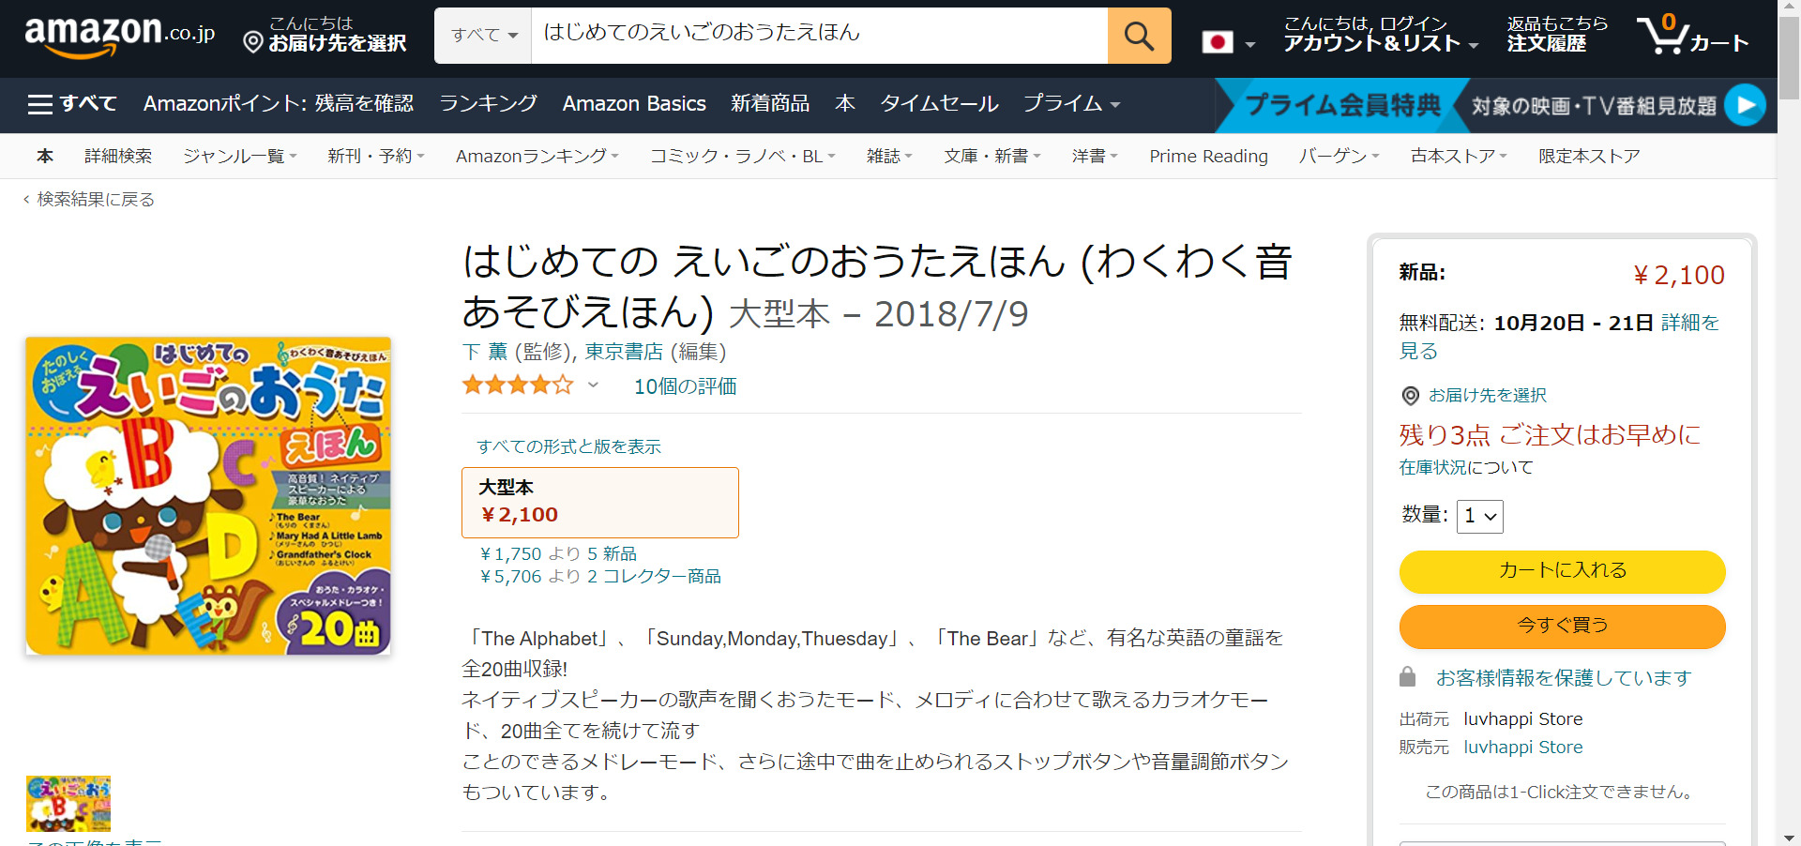Click the padlock security icon
This screenshot has height=846, width=1801.
click(1407, 676)
